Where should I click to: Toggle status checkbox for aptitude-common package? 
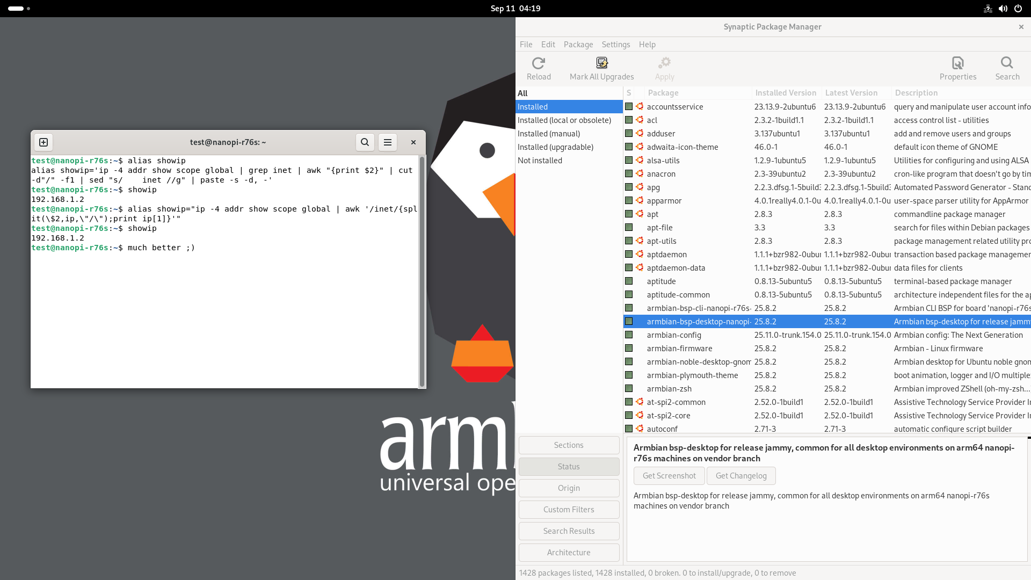[629, 294]
